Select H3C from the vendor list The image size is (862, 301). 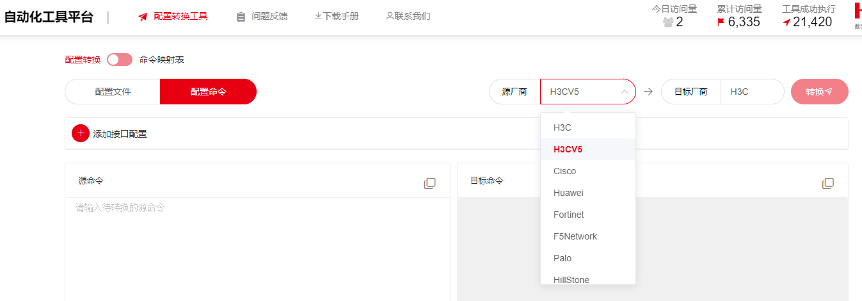pos(588,127)
